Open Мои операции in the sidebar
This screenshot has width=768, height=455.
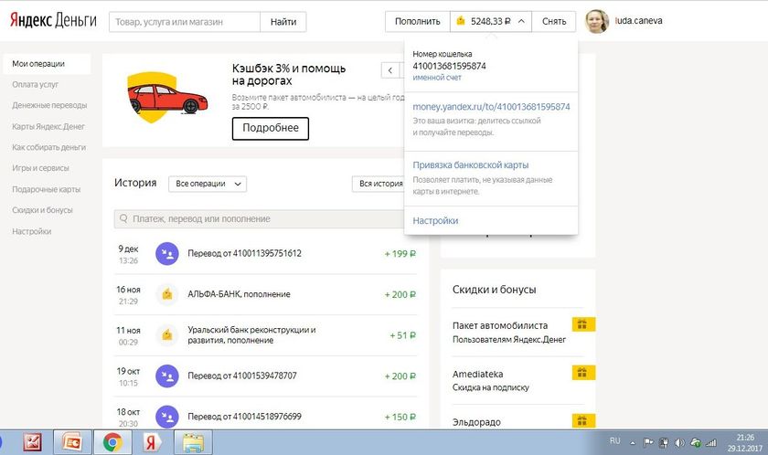pyautogui.click(x=47, y=64)
